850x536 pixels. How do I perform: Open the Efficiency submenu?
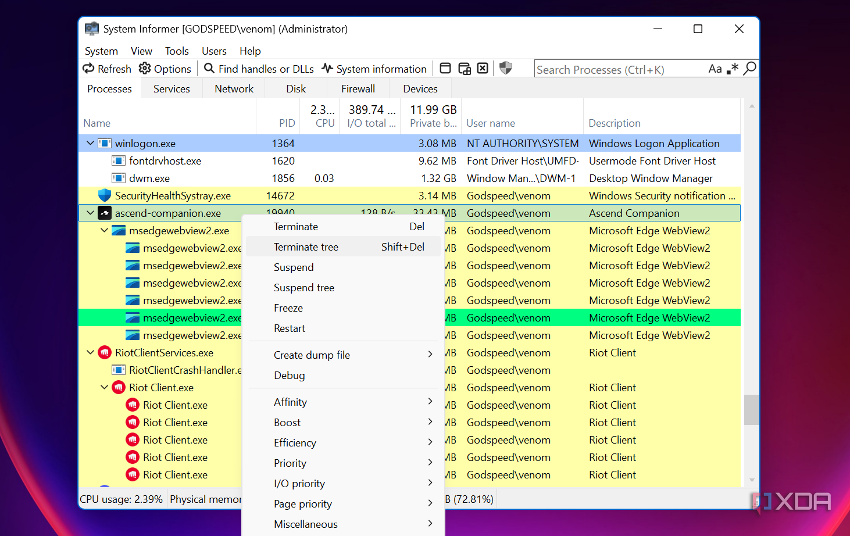[343, 443]
